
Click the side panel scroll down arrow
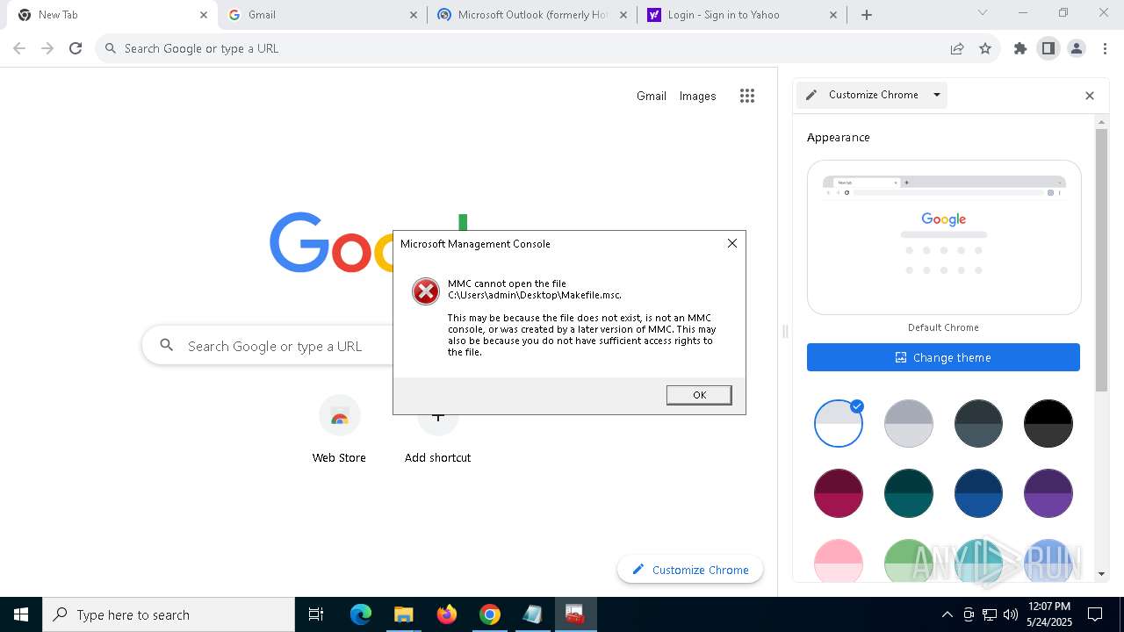(1102, 574)
